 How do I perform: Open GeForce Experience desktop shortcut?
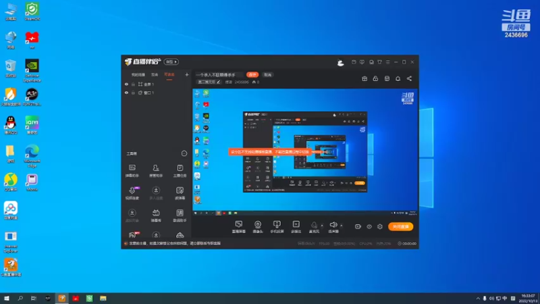click(x=32, y=71)
